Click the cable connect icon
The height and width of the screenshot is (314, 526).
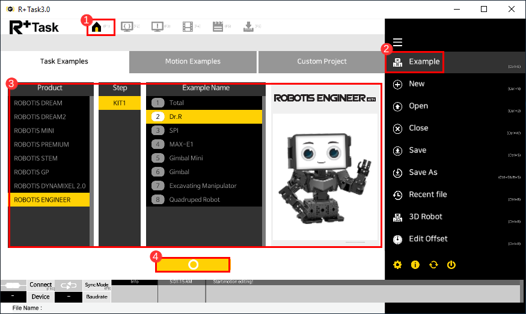(x=13, y=286)
